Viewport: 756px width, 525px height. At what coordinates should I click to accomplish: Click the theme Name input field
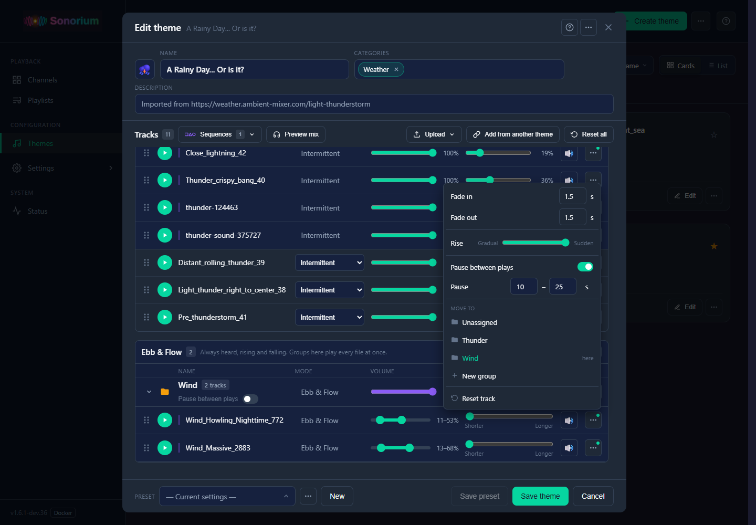pyautogui.click(x=255, y=69)
